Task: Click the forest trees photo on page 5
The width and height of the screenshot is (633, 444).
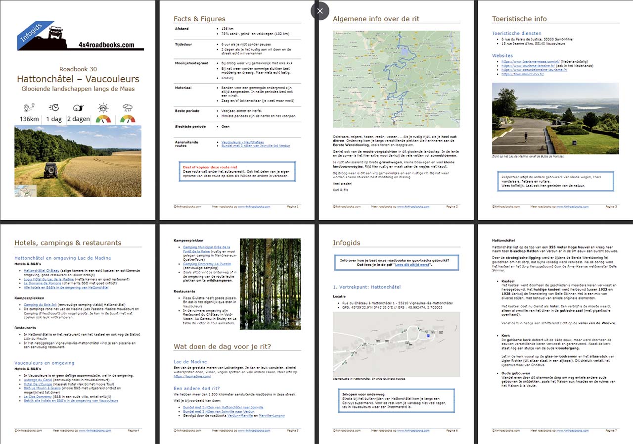Action: point(270,284)
